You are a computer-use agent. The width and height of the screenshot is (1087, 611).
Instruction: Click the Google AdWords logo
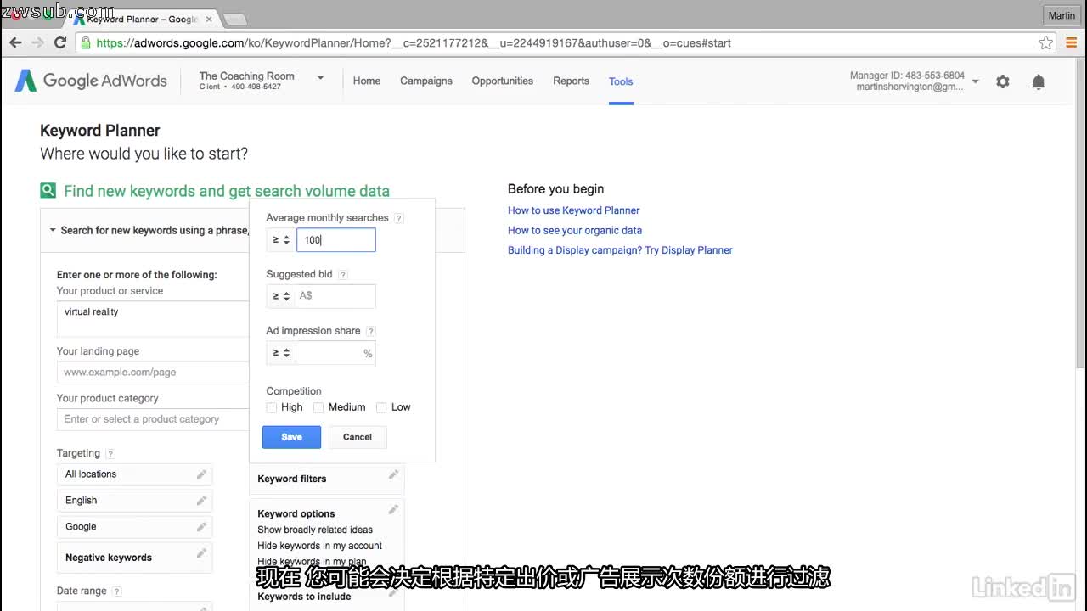(91, 81)
